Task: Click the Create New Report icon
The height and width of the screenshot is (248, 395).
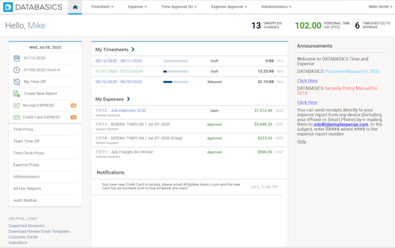Action: [16, 93]
